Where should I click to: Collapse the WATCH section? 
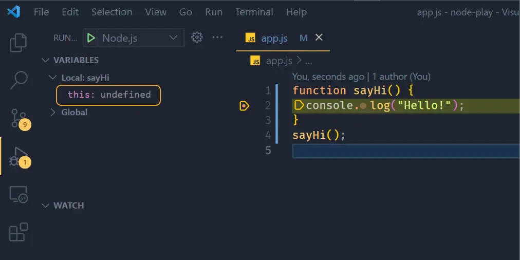point(45,206)
